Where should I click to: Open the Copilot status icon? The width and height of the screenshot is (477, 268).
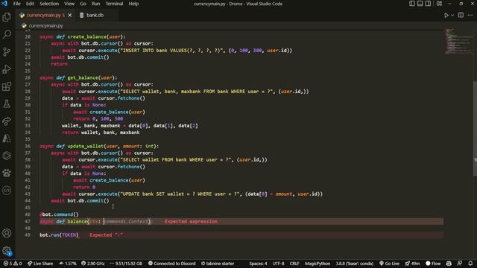[x=449, y=264]
